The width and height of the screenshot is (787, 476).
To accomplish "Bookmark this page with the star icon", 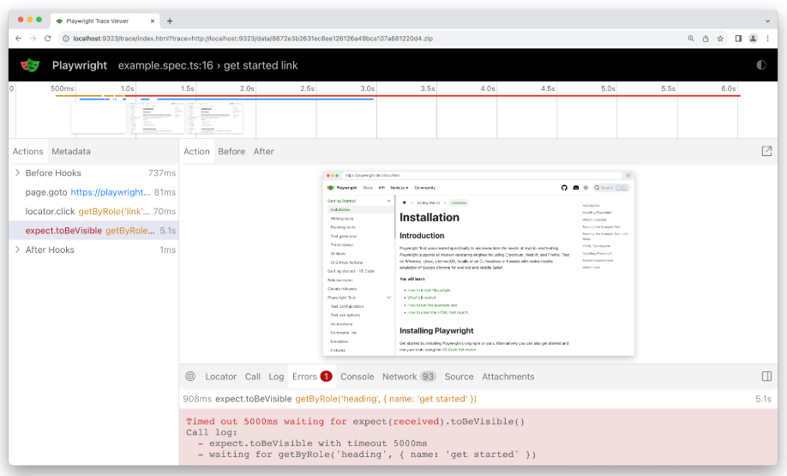I will (721, 38).
